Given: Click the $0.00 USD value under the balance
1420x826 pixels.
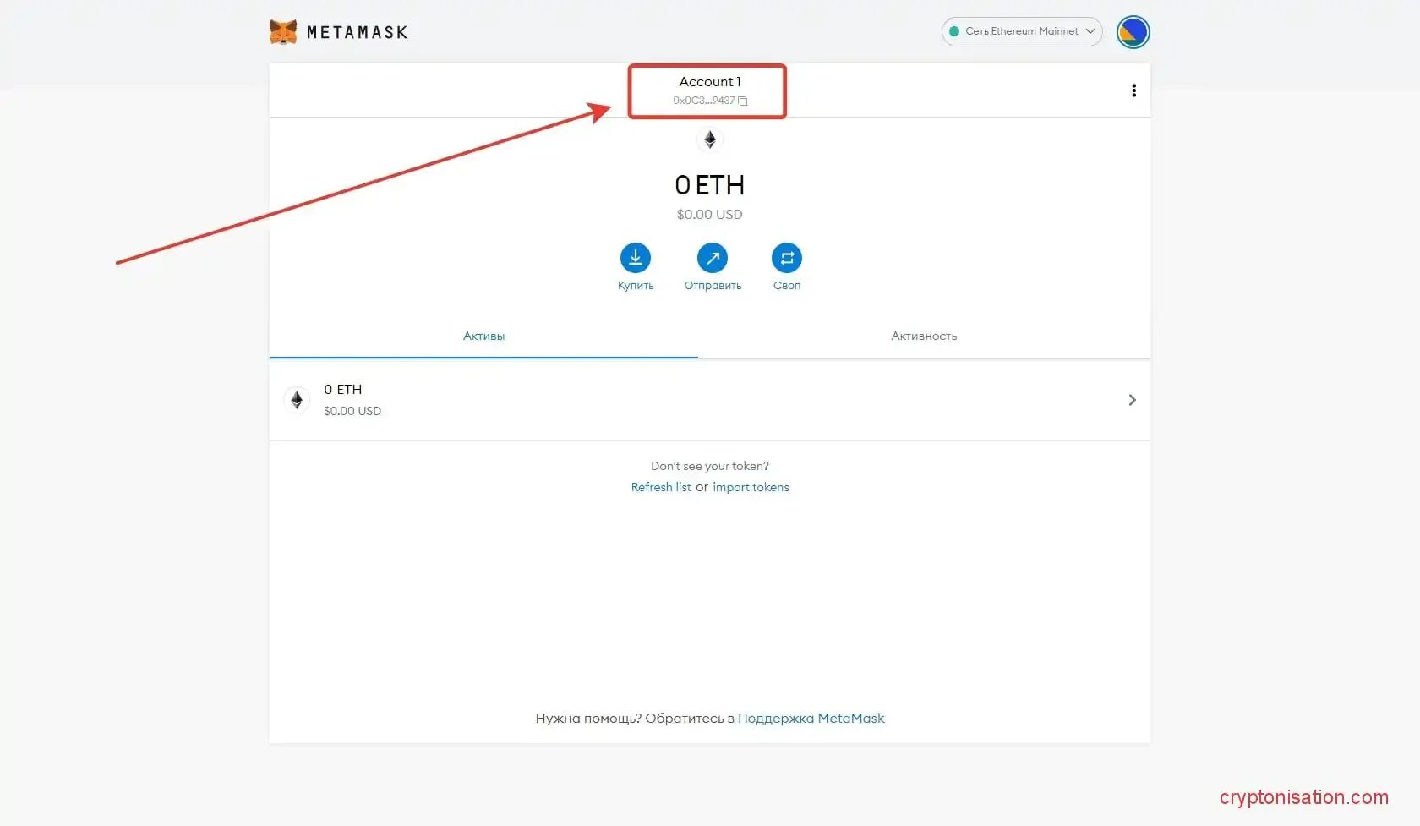Looking at the screenshot, I should point(710,215).
